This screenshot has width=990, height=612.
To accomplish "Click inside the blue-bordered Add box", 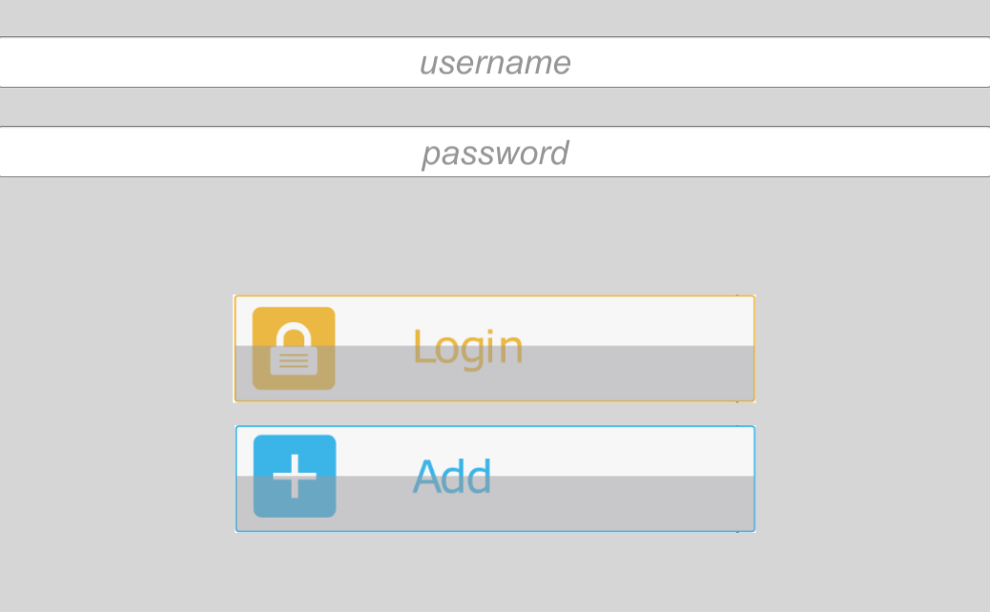I will click(495, 479).
